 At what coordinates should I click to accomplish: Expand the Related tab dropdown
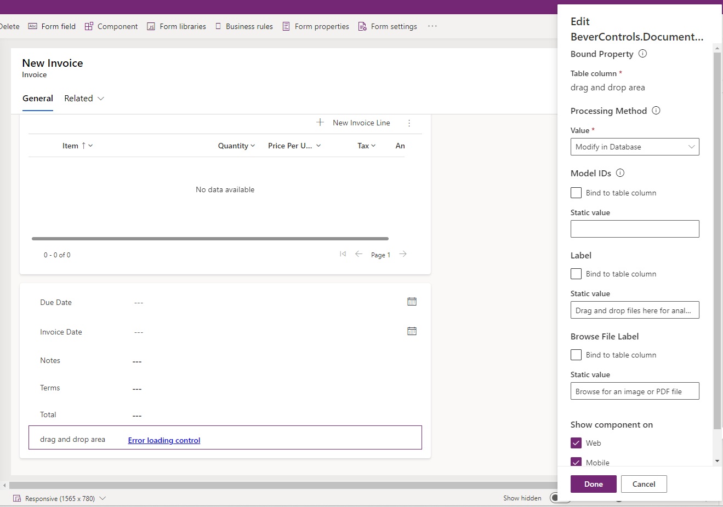[x=101, y=99]
